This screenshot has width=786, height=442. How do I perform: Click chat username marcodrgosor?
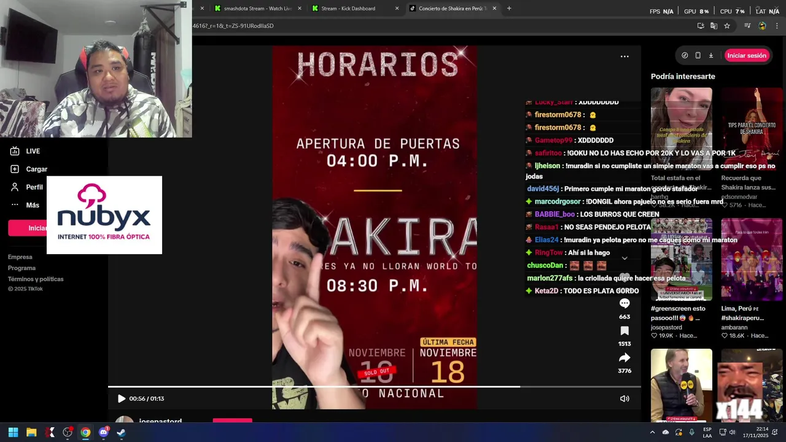(558, 201)
